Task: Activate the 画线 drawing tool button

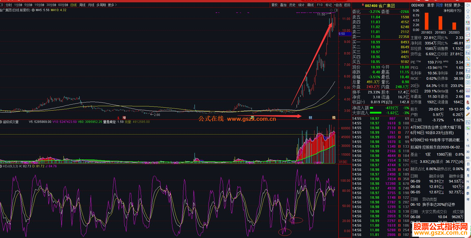Action: click(310, 5)
